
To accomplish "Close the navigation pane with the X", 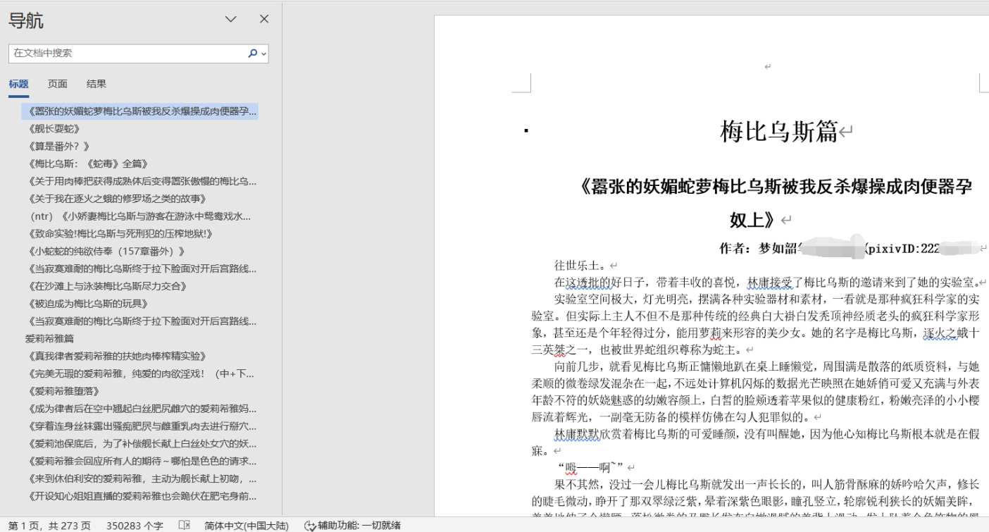I will click(263, 19).
